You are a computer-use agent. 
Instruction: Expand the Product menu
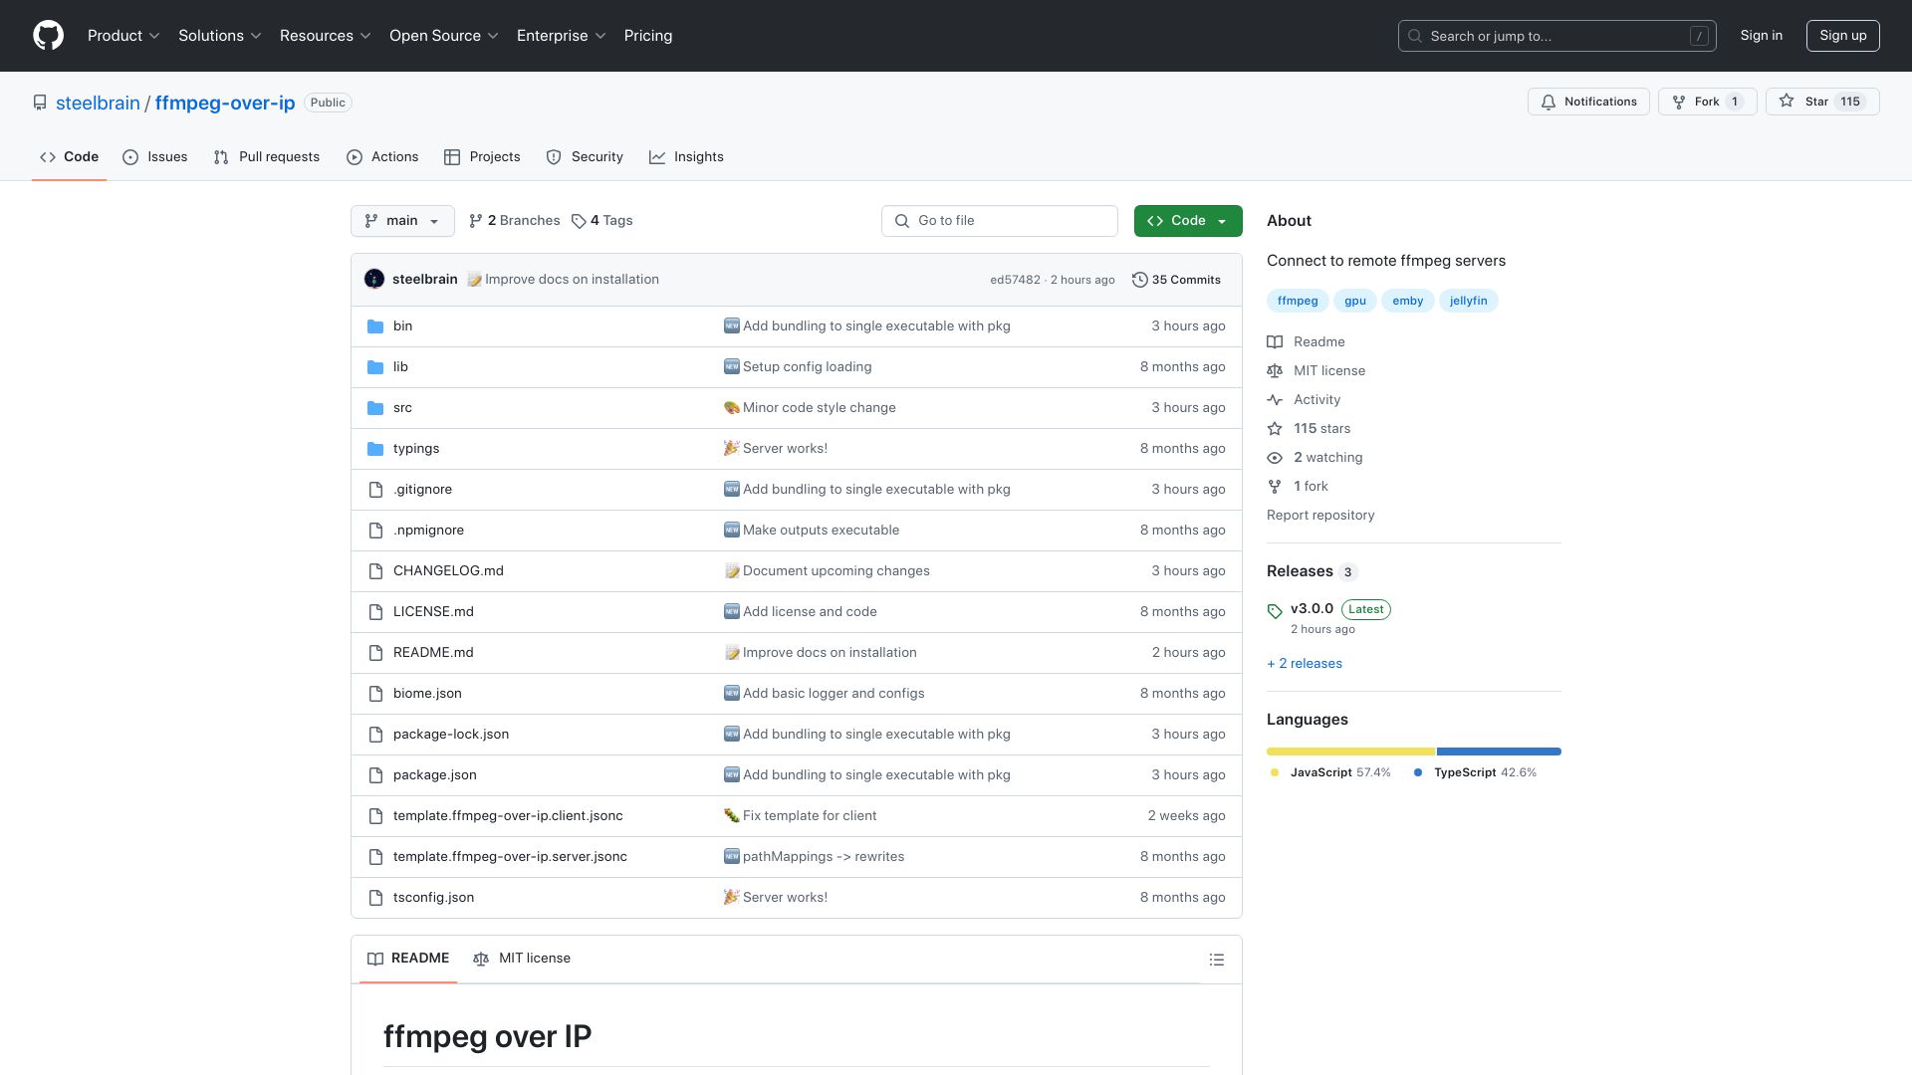(x=123, y=36)
